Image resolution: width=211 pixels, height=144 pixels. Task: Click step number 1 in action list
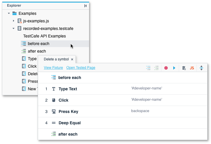46,89
